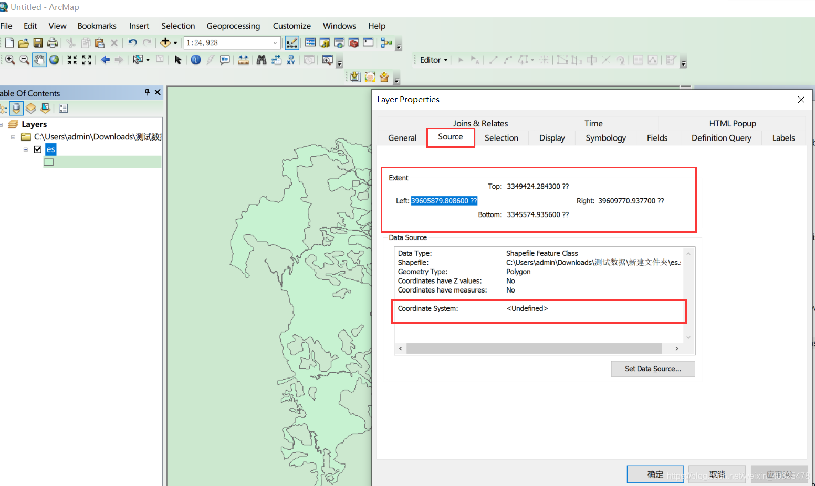
Task: Click List By Selection icon
Action: point(45,109)
